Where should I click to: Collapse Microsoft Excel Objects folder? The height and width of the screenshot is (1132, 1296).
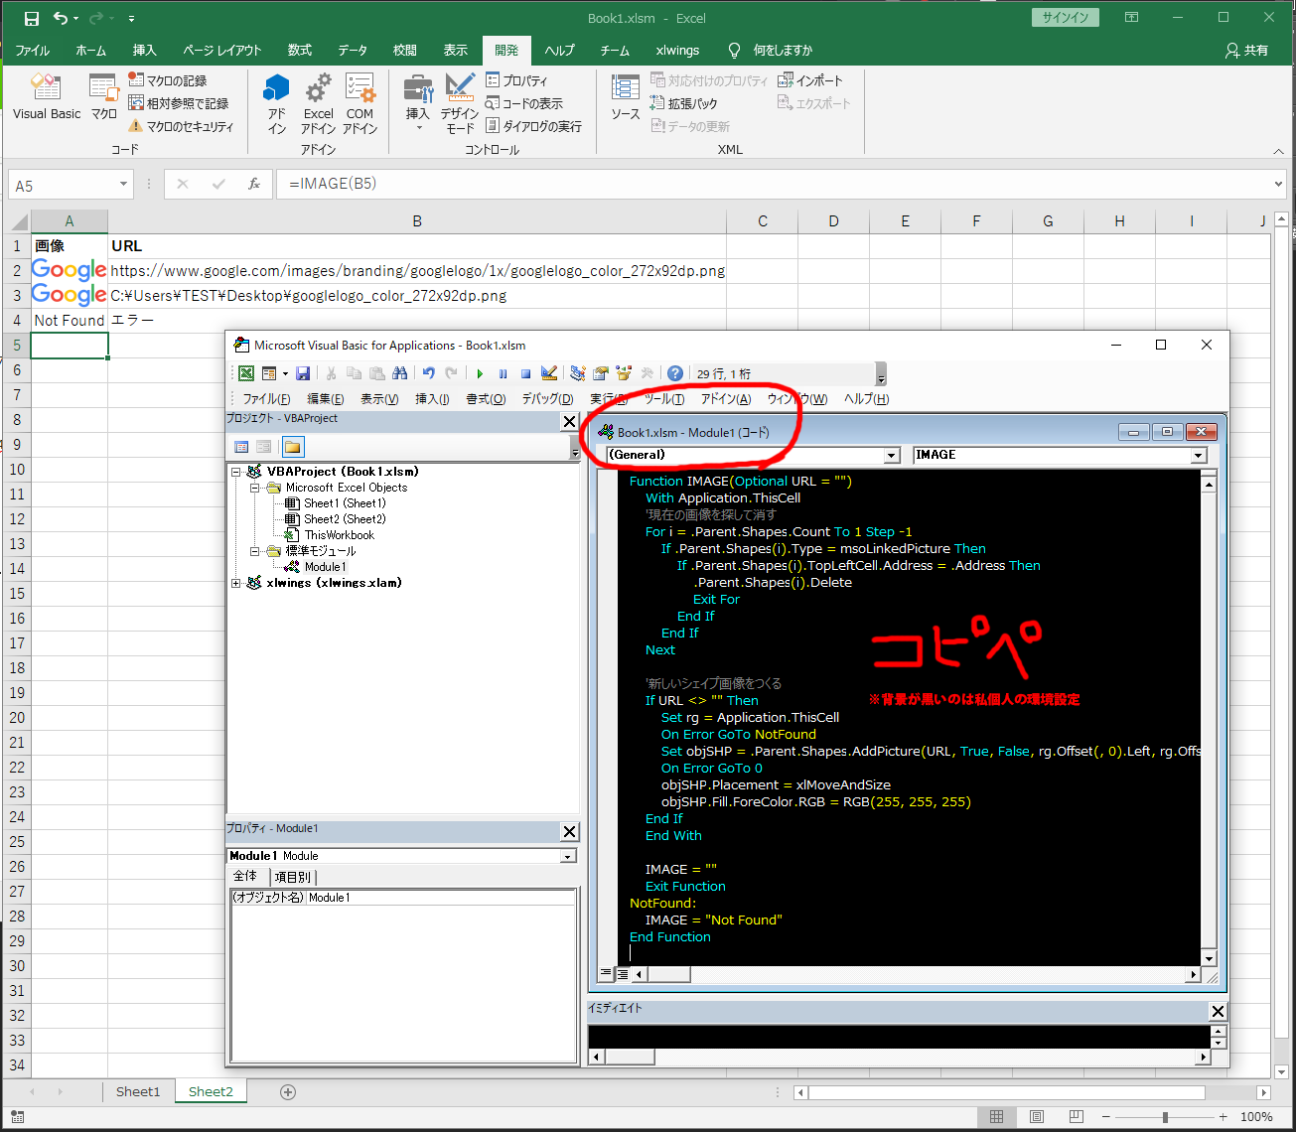(254, 488)
